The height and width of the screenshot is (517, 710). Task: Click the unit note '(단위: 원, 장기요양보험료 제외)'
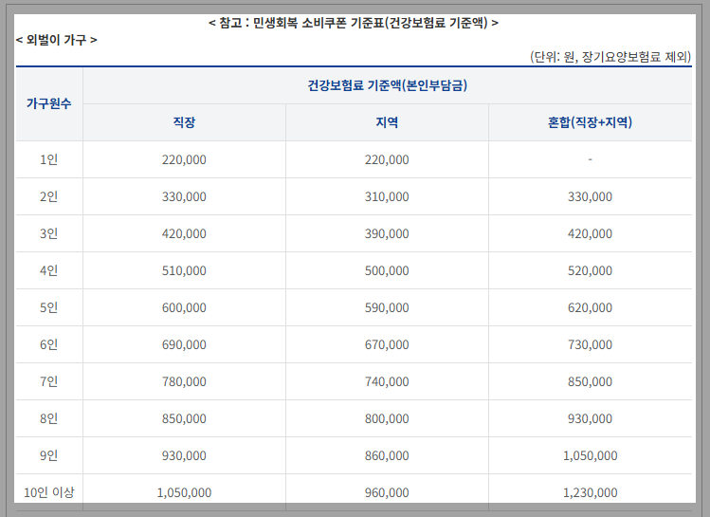pos(610,57)
